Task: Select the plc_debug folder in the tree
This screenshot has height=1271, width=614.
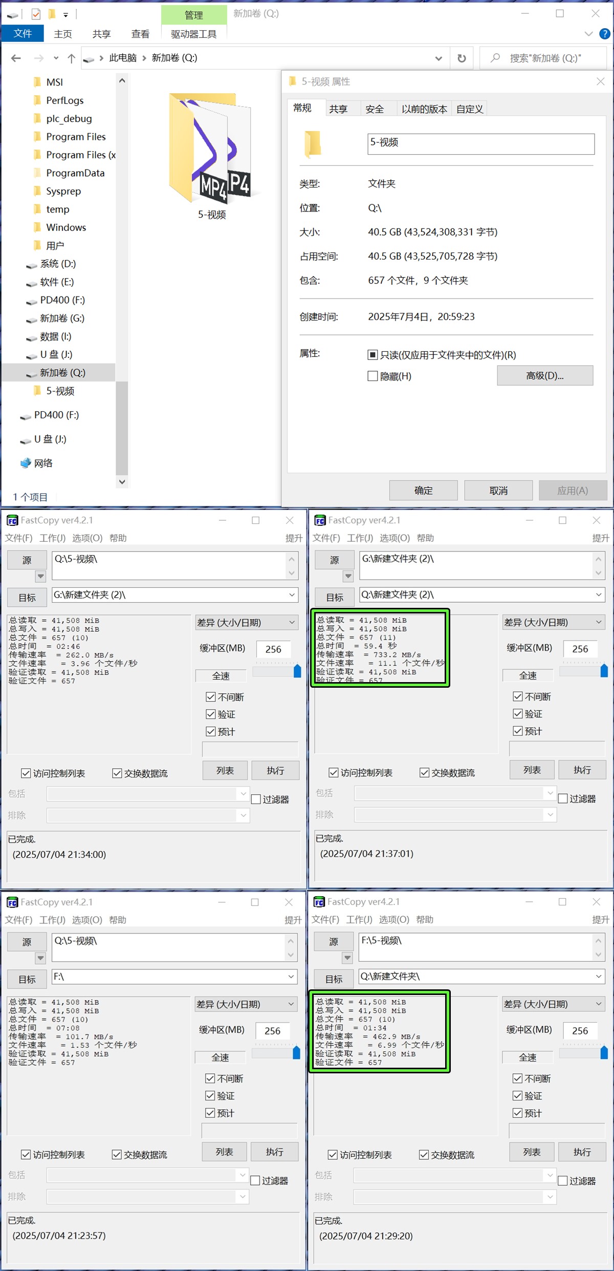Action: pyautogui.click(x=69, y=119)
